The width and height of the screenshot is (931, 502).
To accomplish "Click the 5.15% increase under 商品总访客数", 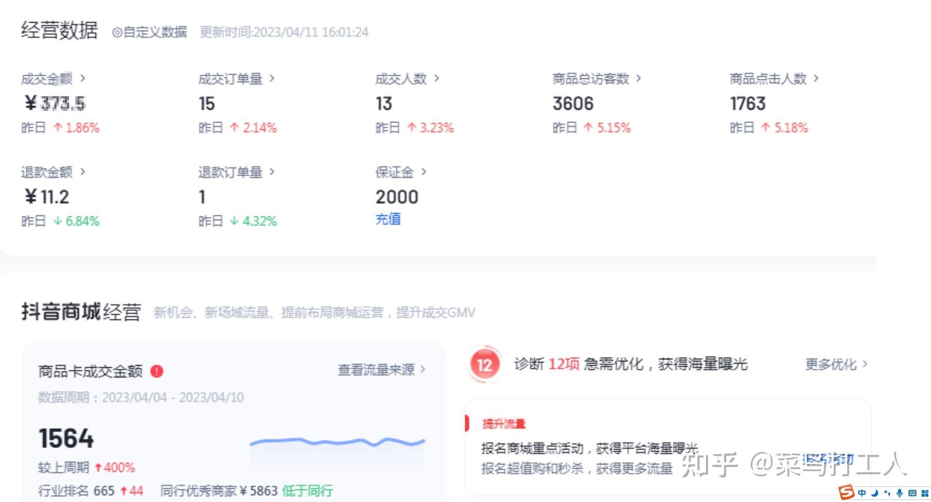I will point(608,128).
